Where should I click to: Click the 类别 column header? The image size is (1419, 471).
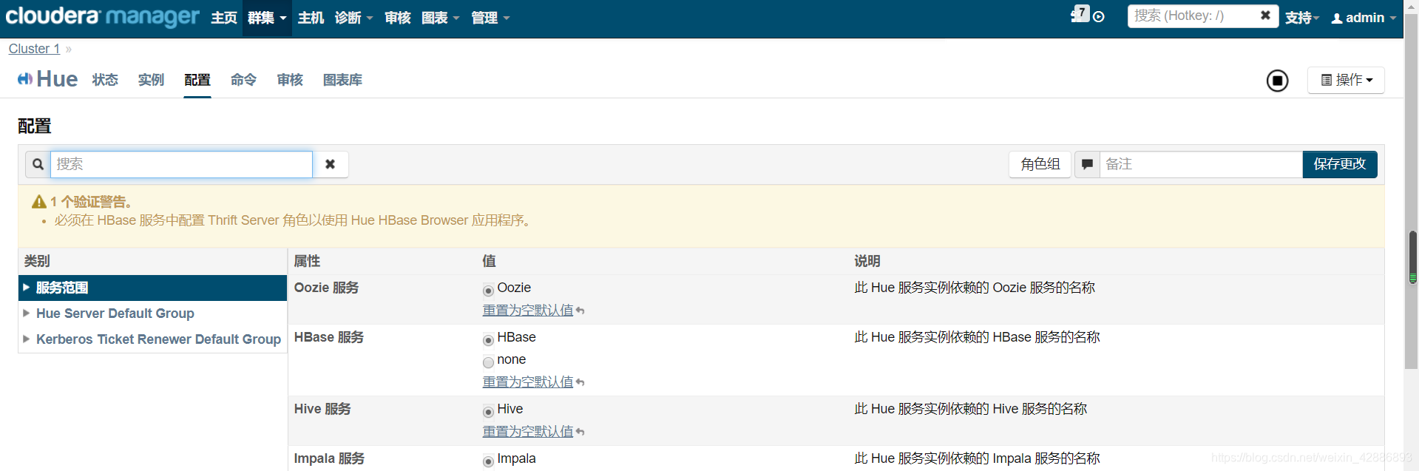37,261
